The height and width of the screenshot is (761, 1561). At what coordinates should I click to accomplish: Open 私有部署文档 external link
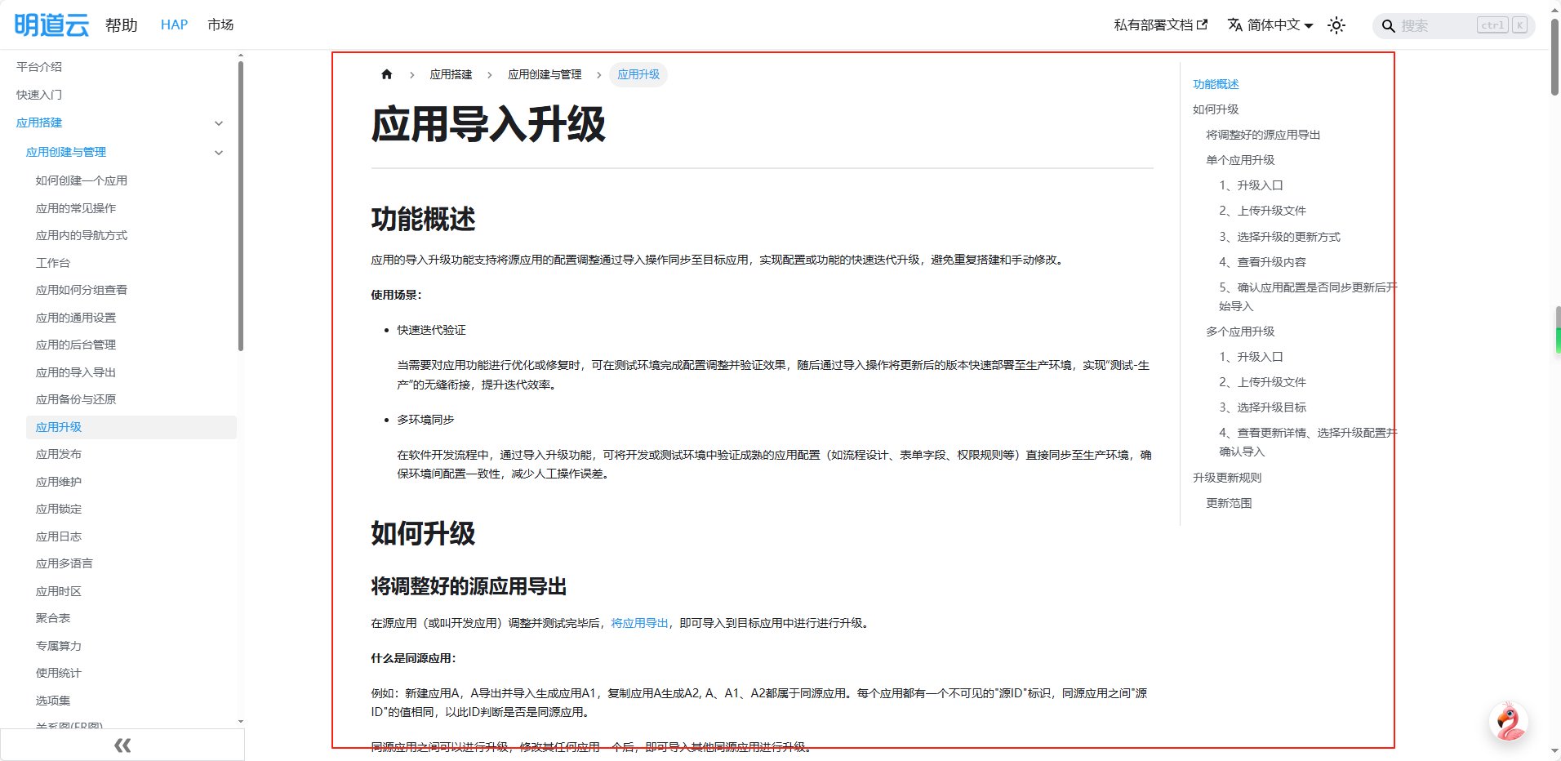pyautogui.click(x=1160, y=25)
